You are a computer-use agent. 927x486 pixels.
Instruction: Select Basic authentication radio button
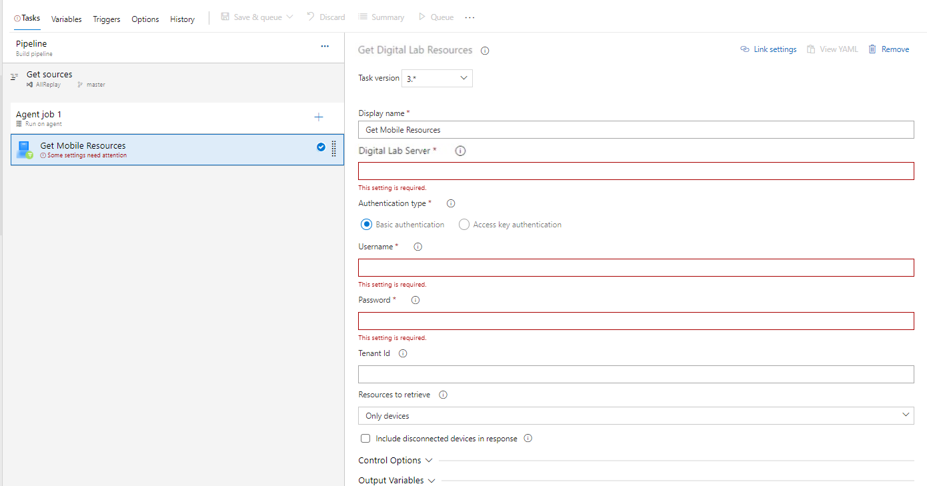click(x=366, y=225)
